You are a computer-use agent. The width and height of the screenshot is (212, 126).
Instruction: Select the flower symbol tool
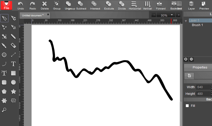click(x=13, y=101)
